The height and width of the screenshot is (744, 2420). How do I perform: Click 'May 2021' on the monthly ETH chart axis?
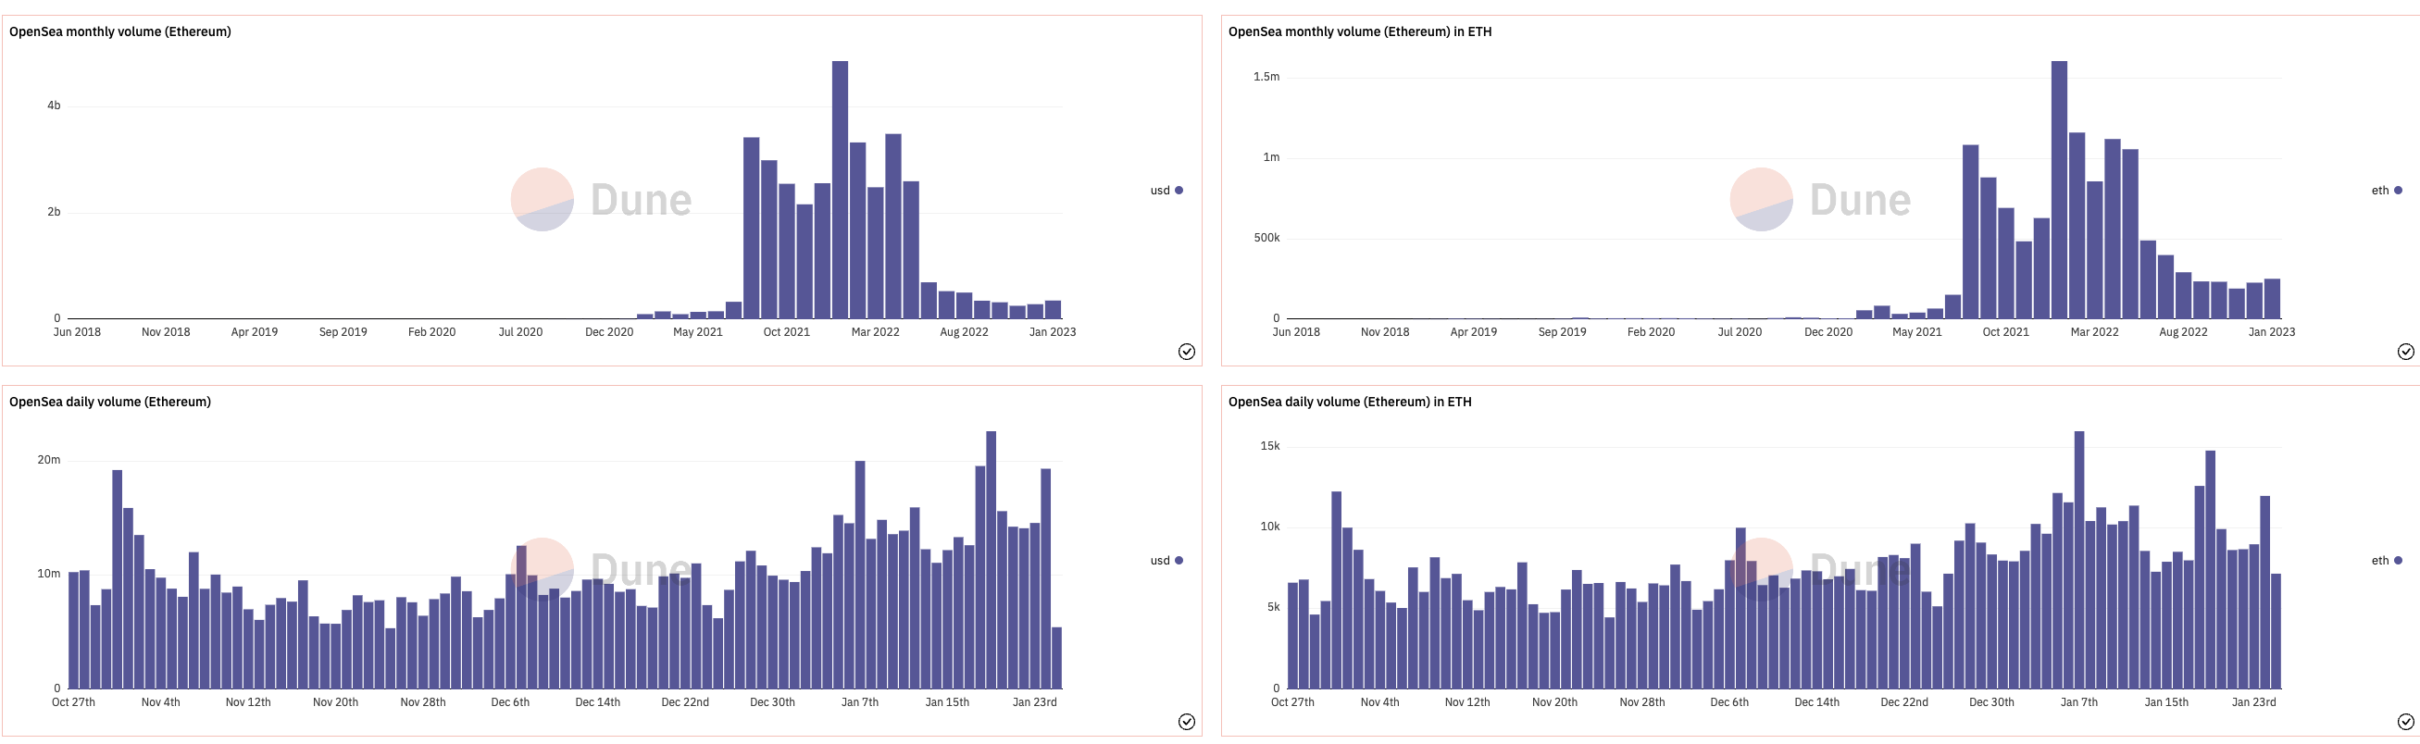pyautogui.click(x=1917, y=332)
